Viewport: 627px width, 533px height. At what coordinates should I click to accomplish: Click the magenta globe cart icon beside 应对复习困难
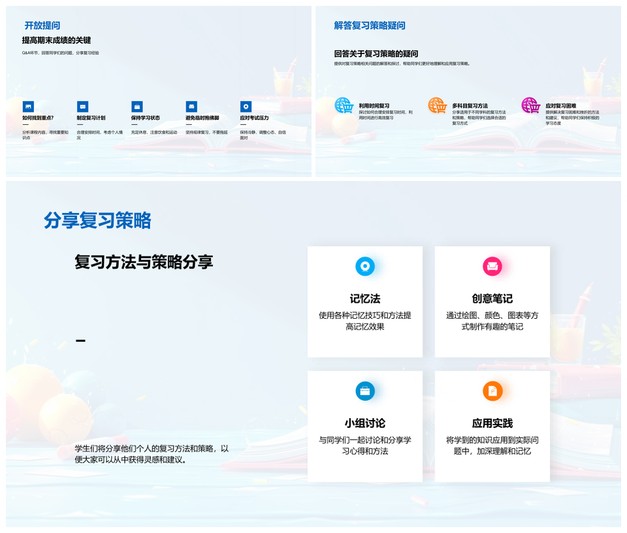coord(530,106)
